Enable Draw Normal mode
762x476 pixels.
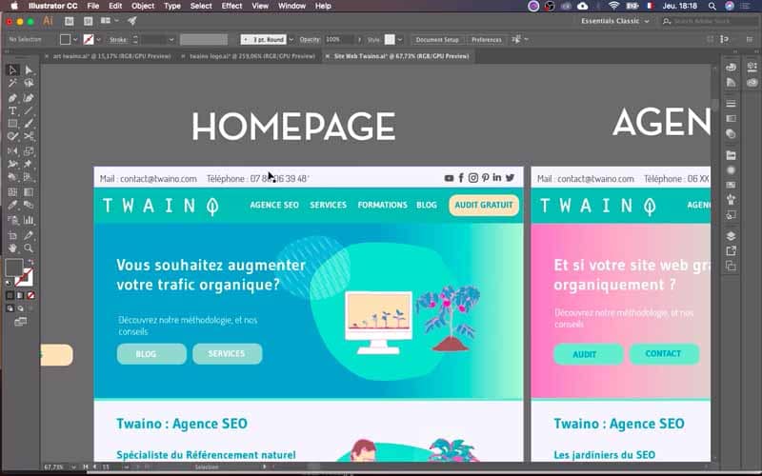click(10, 308)
